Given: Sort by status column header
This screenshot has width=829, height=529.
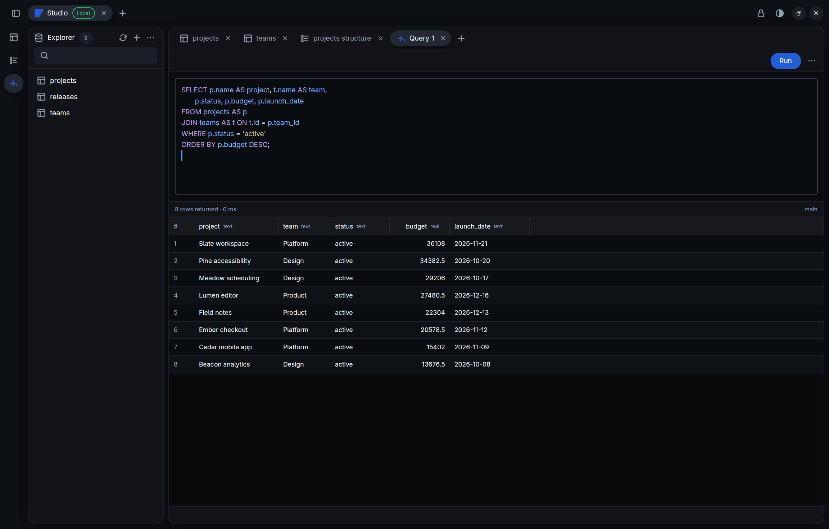Looking at the screenshot, I should coord(359,226).
